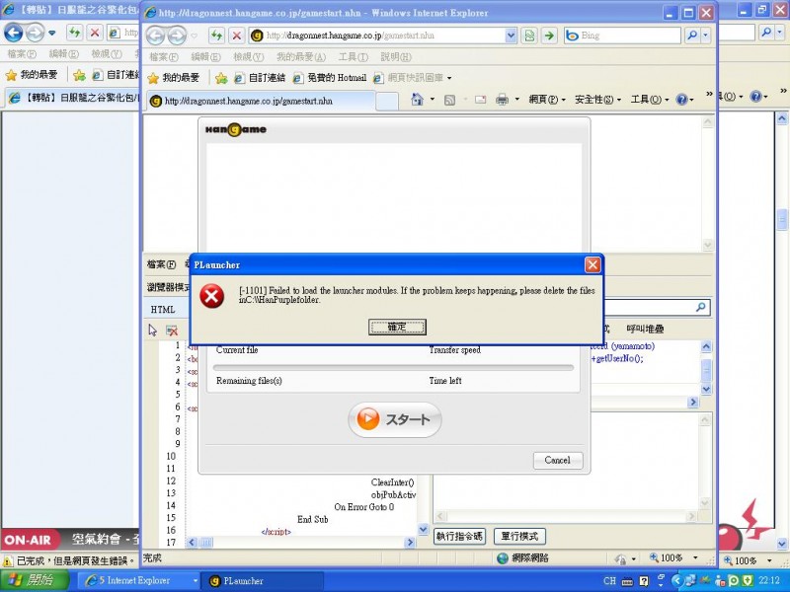
Task: Switch to the HTML tab in developer tools
Action: pyautogui.click(x=163, y=310)
